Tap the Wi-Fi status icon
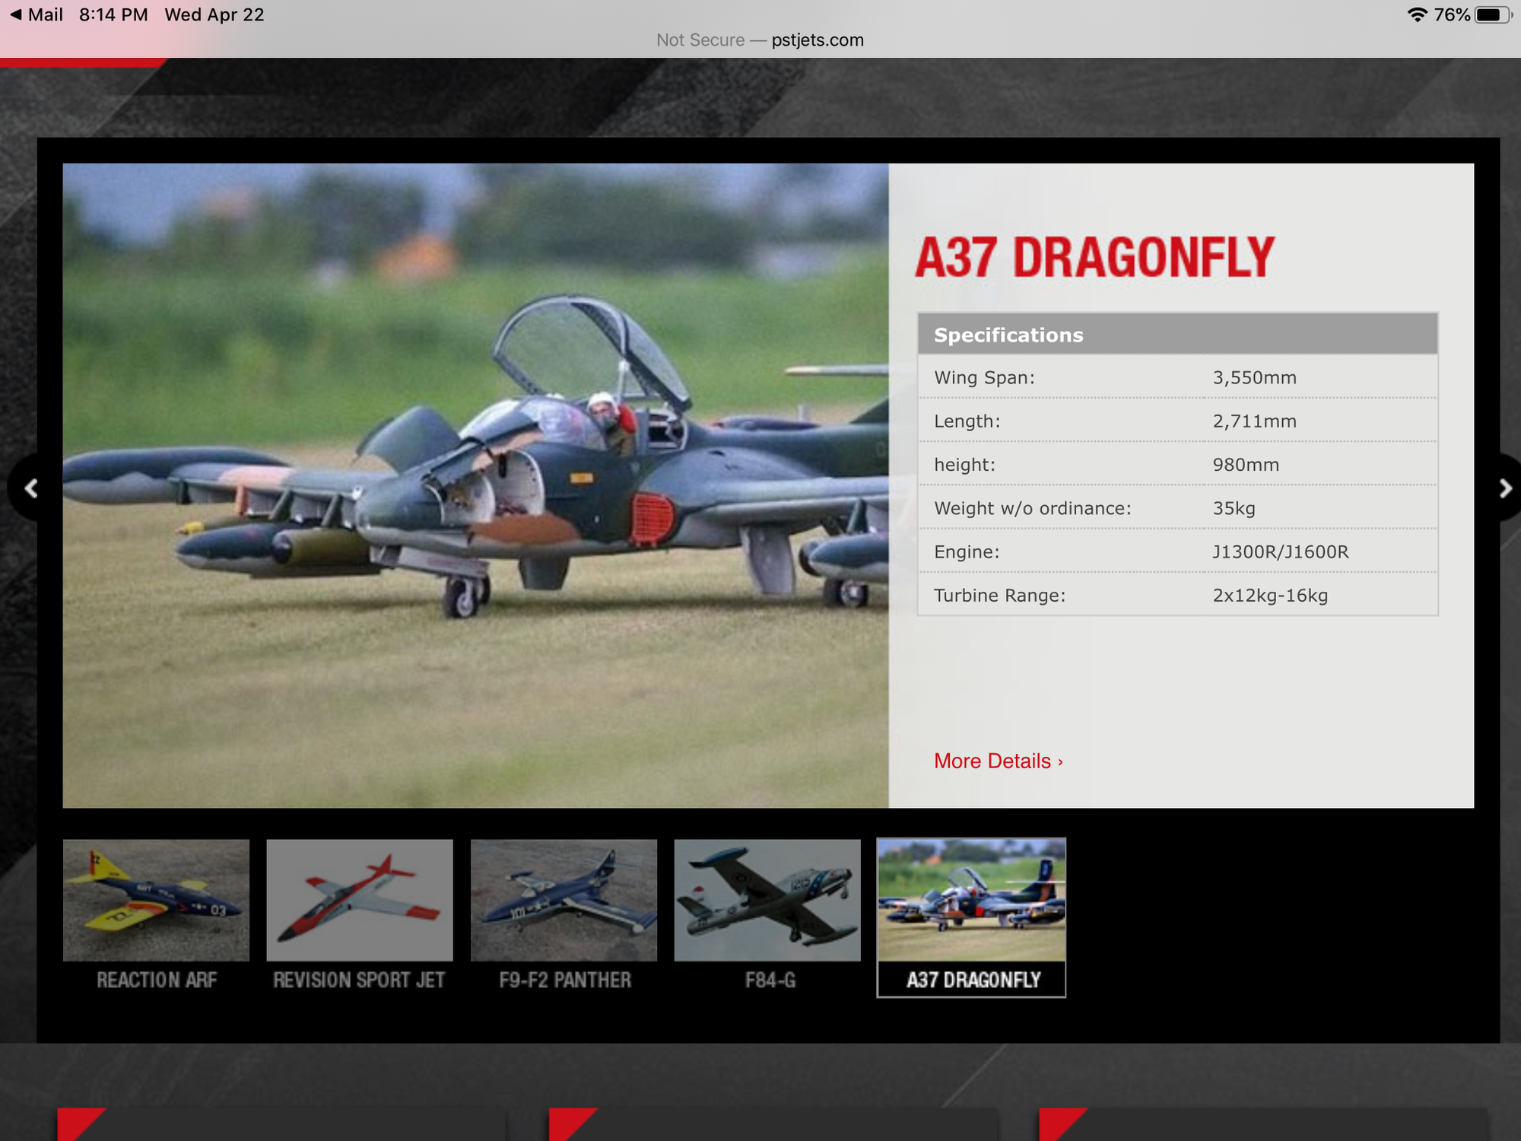This screenshot has width=1521, height=1141. [1416, 14]
